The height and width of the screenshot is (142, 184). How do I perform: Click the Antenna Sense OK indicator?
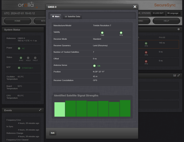[x=94, y=66]
